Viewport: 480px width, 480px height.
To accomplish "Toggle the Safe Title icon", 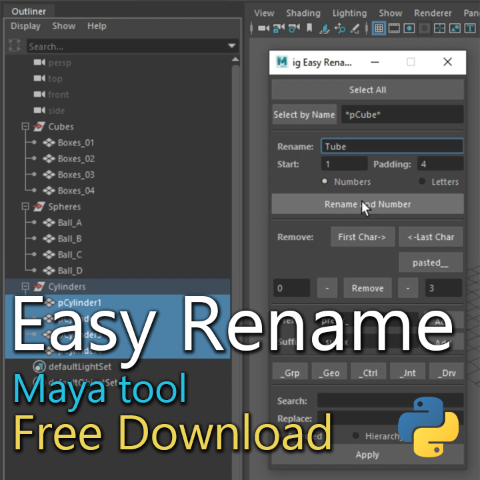I will point(470,29).
